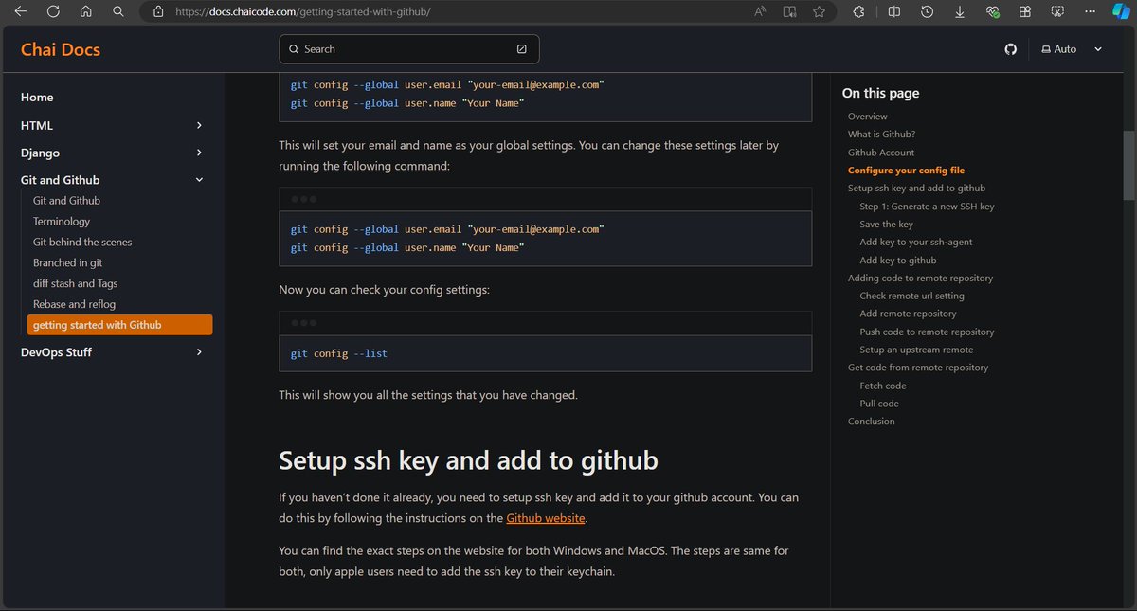The height and width of the screenshot is (611, 1137).
Task: Click the page vertical scrollbar thumb
Action: coord(1129,165)
